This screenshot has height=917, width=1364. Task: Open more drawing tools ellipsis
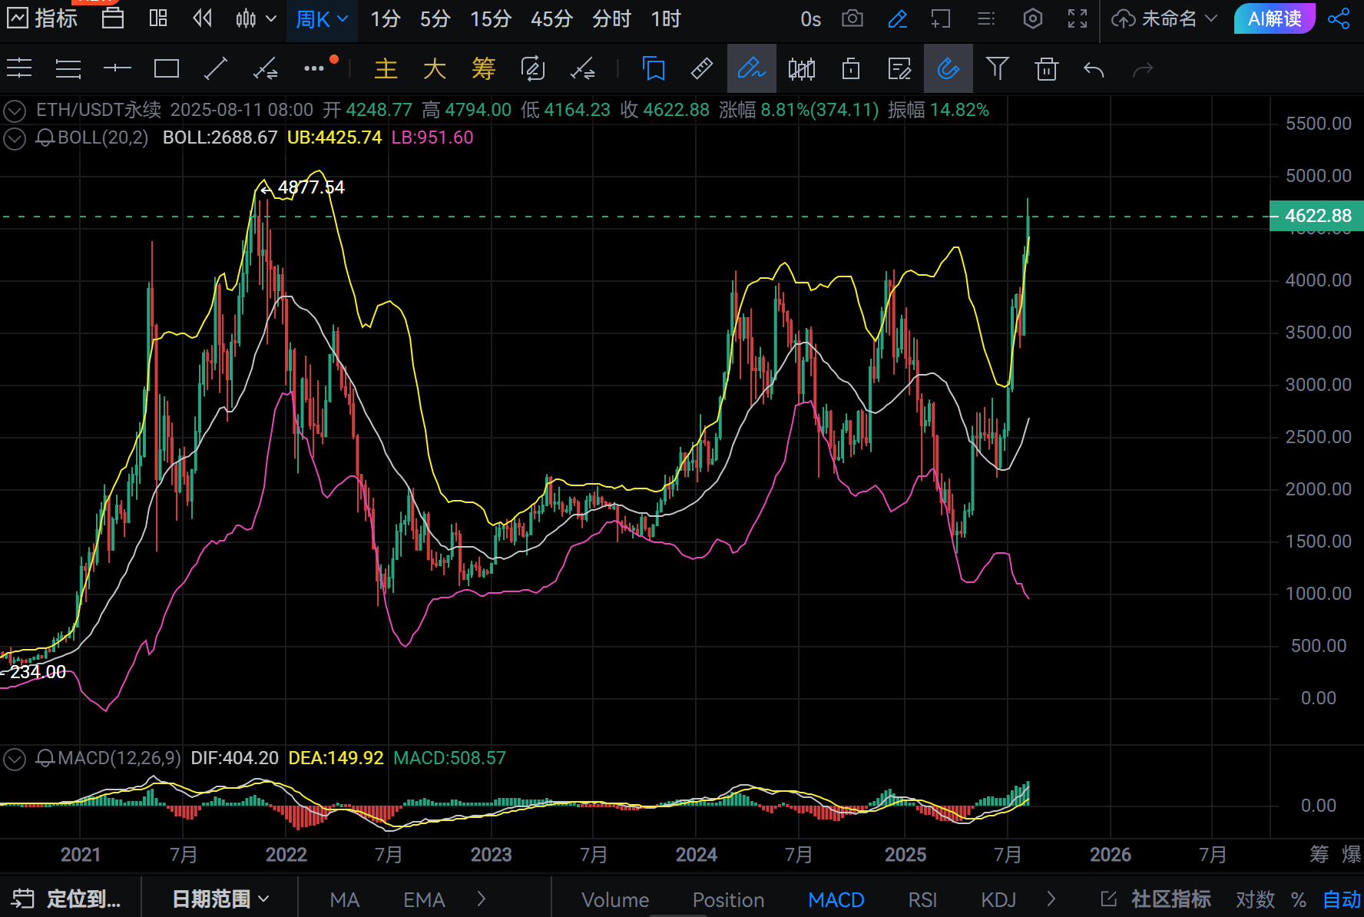pyautogui.click(x=314, y=68)
